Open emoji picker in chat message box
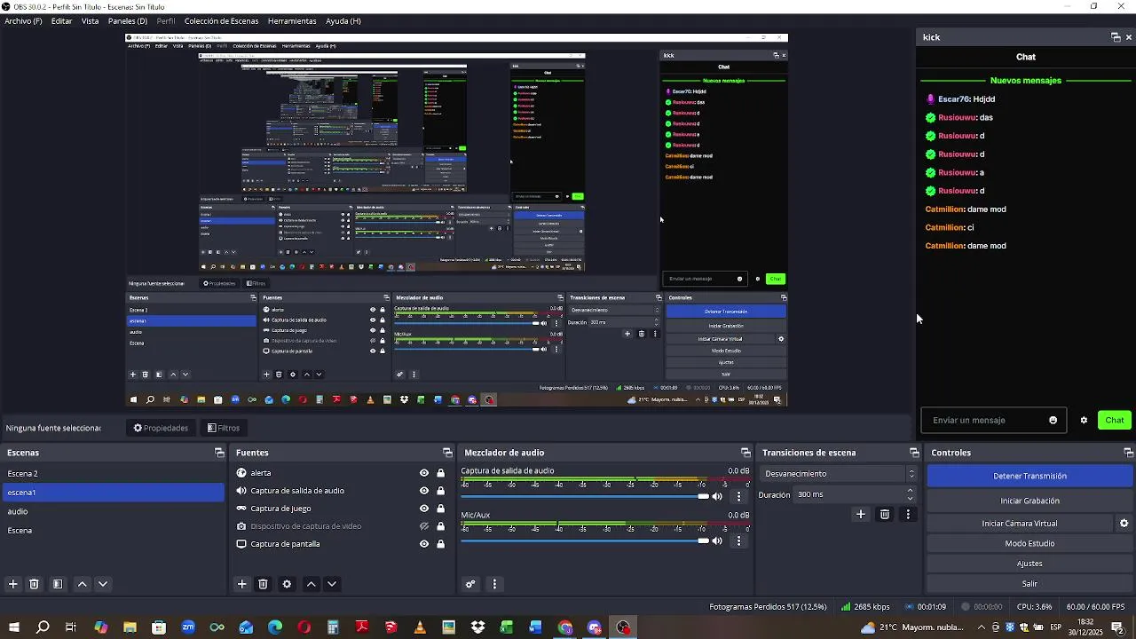The height and width of the screenshot is (639, 1136). [x=1053, y=421]
